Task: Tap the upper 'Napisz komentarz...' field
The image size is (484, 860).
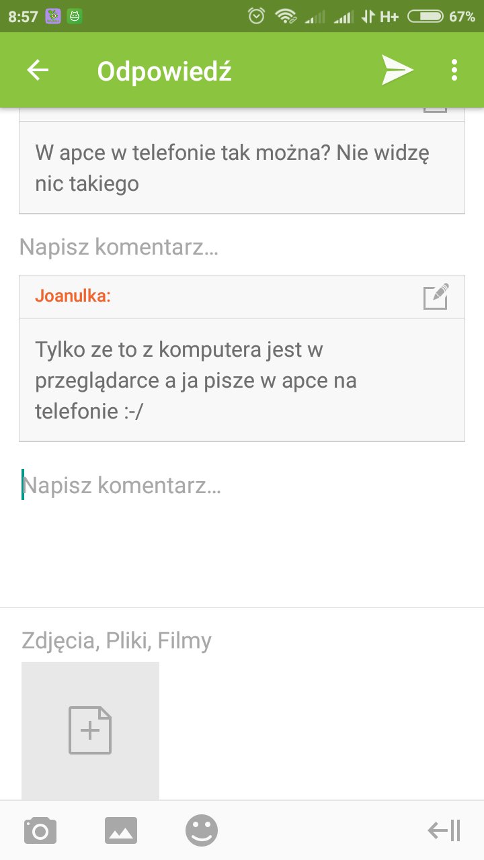Action: point(202,247)
